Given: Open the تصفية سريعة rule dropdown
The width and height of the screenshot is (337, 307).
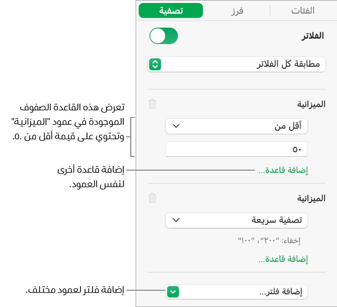Looking at the screenshot, I should (236, 220).
